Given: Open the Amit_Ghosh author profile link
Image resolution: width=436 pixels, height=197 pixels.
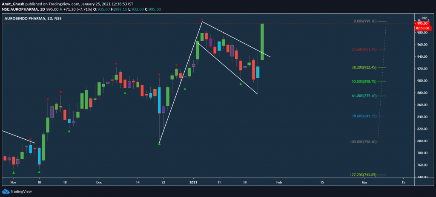Looking at the screenshot, I should point(14,3).
